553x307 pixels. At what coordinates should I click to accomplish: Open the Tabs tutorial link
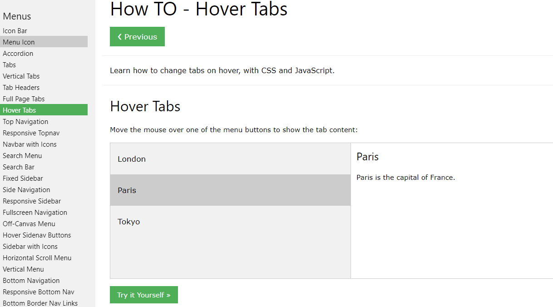[9, 64]
